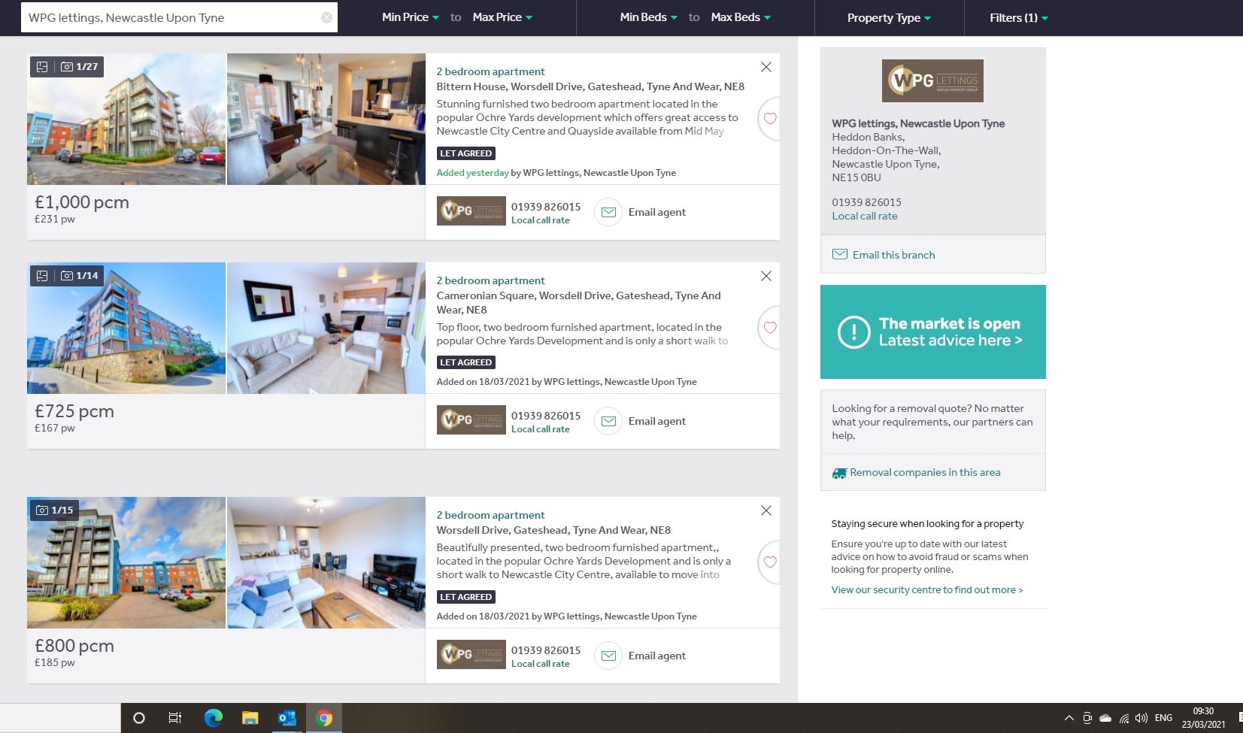Screen dimensions: 1243x733
Task: Open File Explorer from taskbar
Action: [250, 718]
